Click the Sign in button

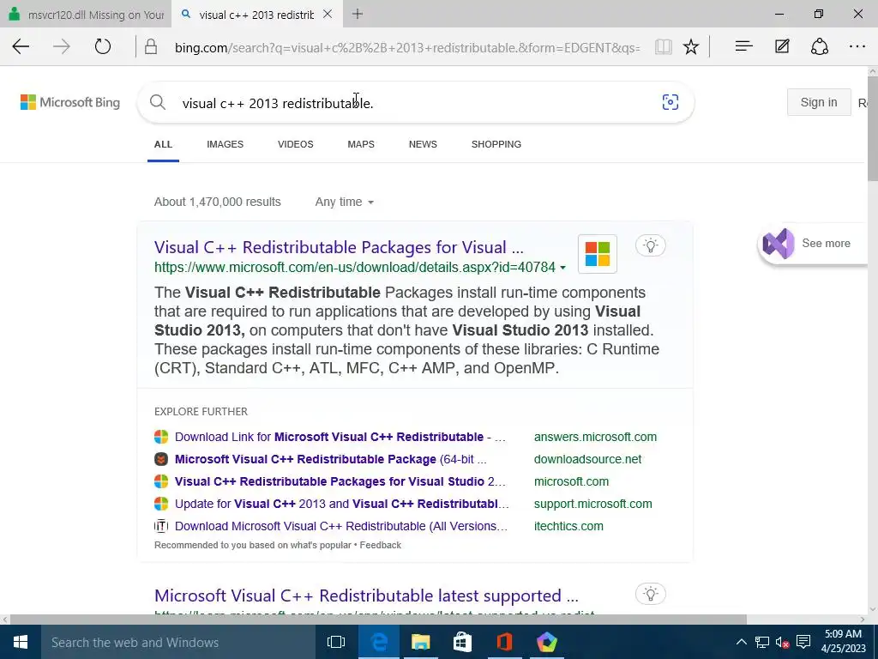819,102
